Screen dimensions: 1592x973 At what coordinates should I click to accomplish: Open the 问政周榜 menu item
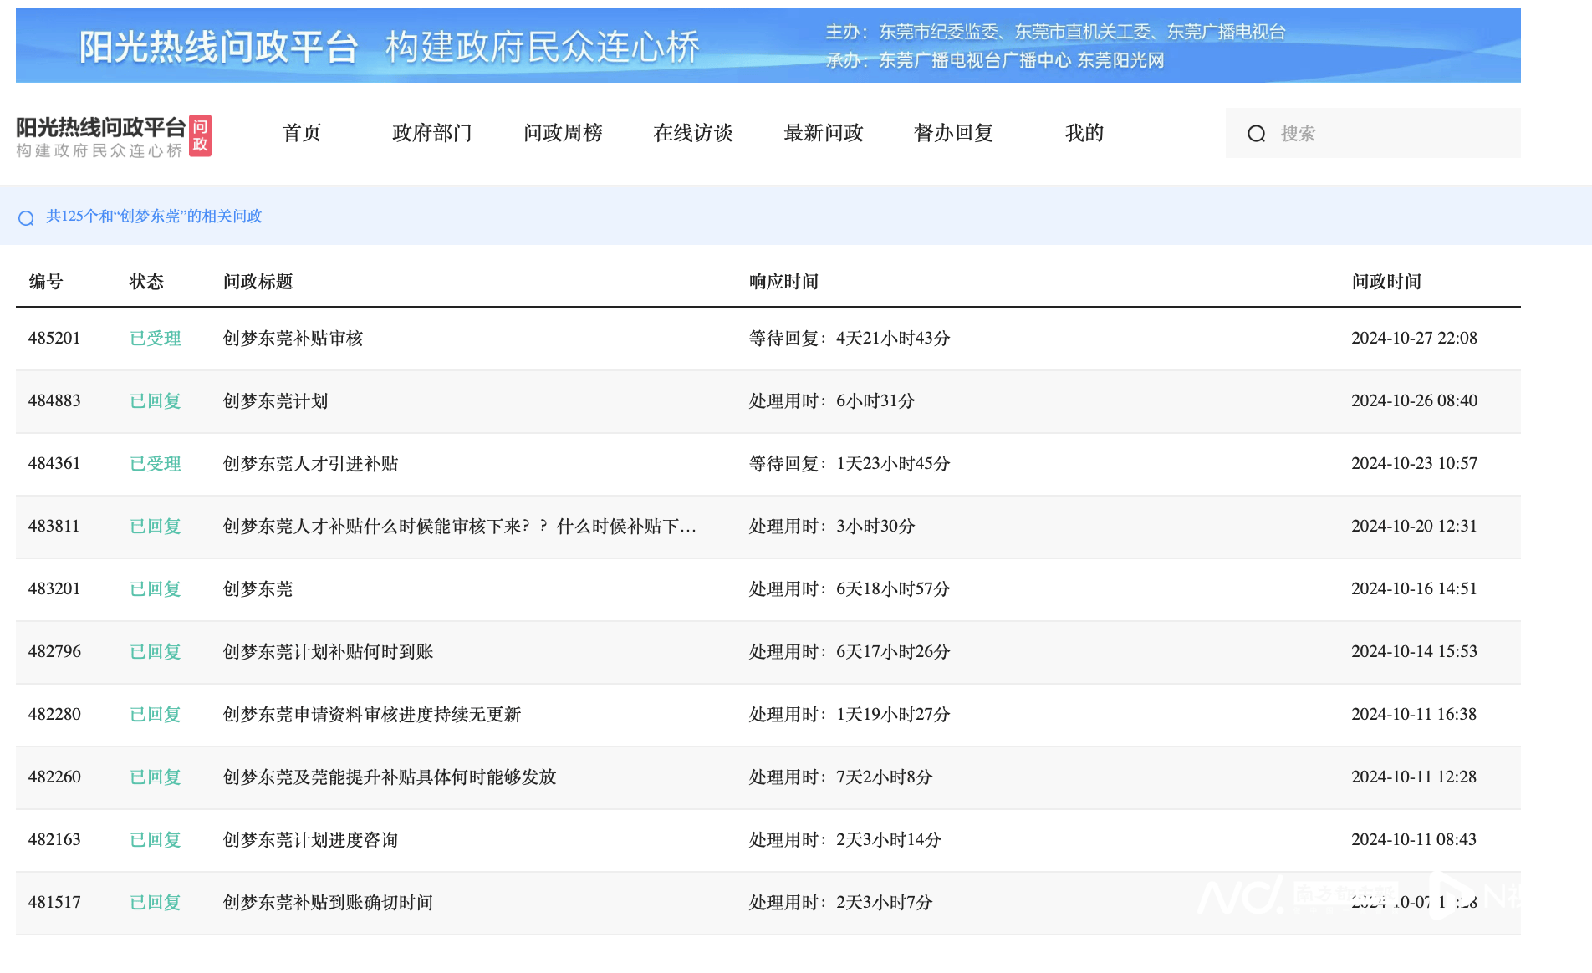563,133
